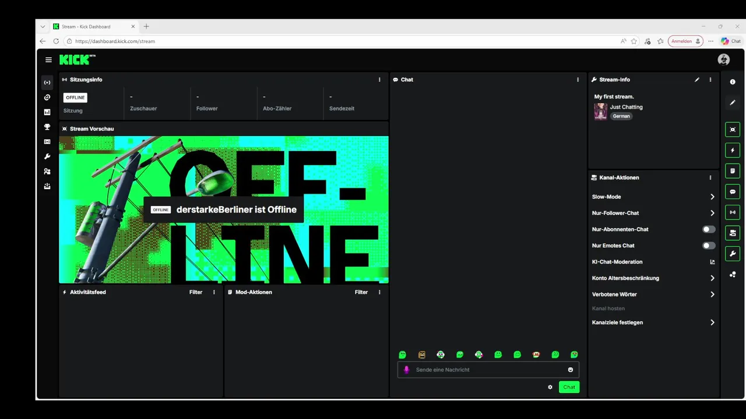Viewport: 746px width, 419px height.
Task: Insert the last crying green emote
Action: [574, 354]
